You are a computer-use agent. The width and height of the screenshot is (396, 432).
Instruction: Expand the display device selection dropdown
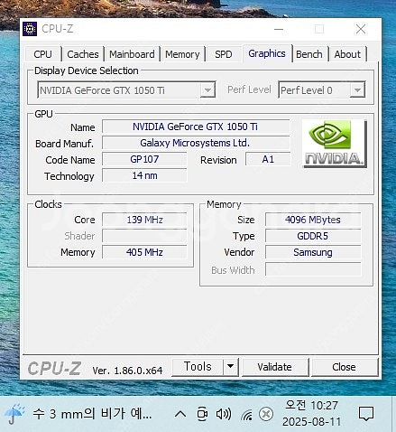tap(207, 89)
